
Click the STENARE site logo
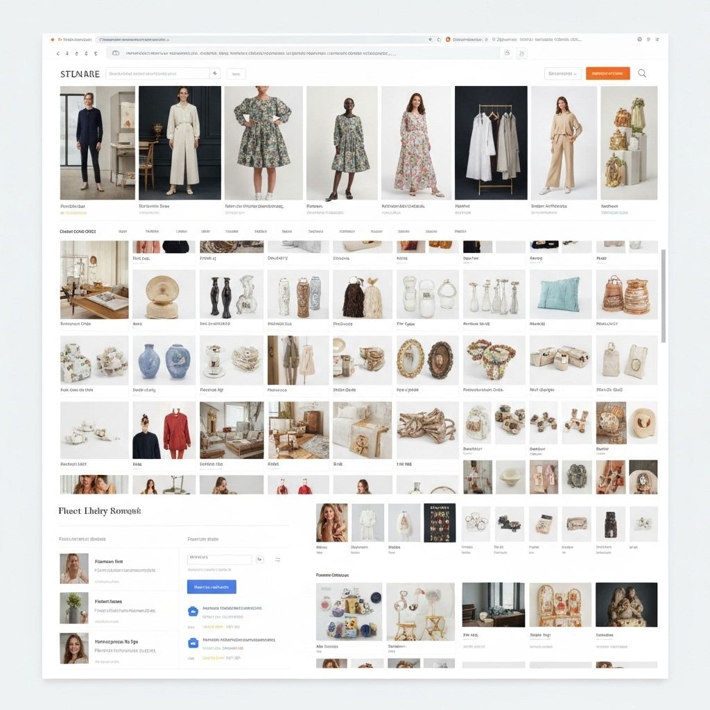click(x=80, y=73)
